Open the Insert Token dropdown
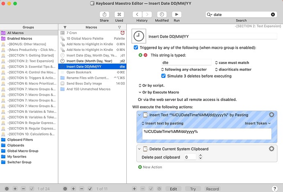The height and width of the screenshot is (192, 283). [x=258, y=123]
